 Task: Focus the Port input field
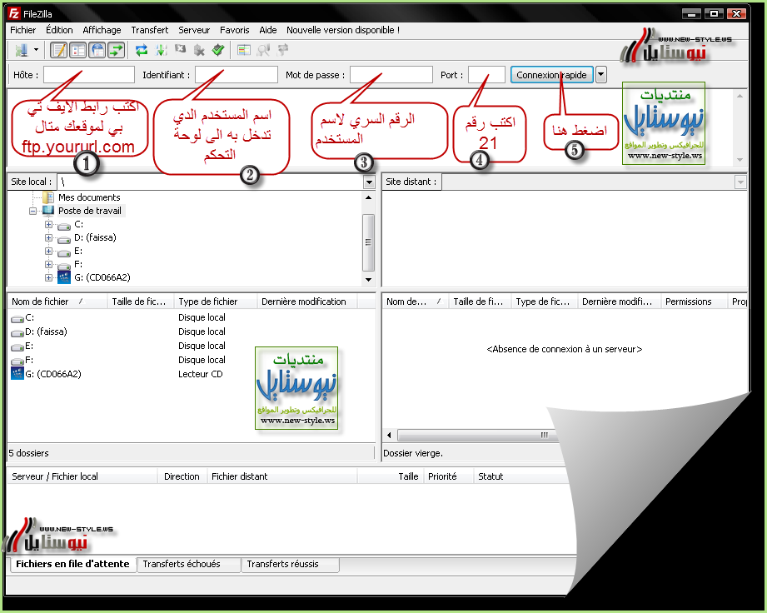(x=486, y=75)
